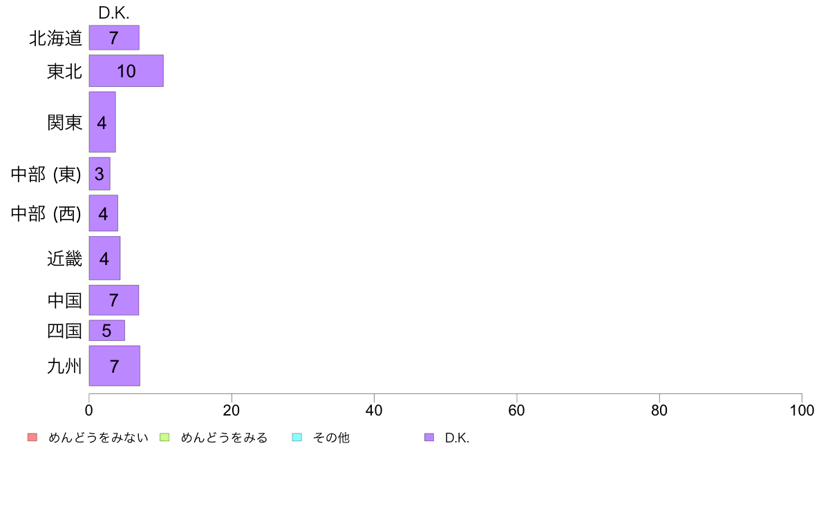The image size is (821, 508).
Task: Click the 四国 bar showing 5
Action: 107,331
